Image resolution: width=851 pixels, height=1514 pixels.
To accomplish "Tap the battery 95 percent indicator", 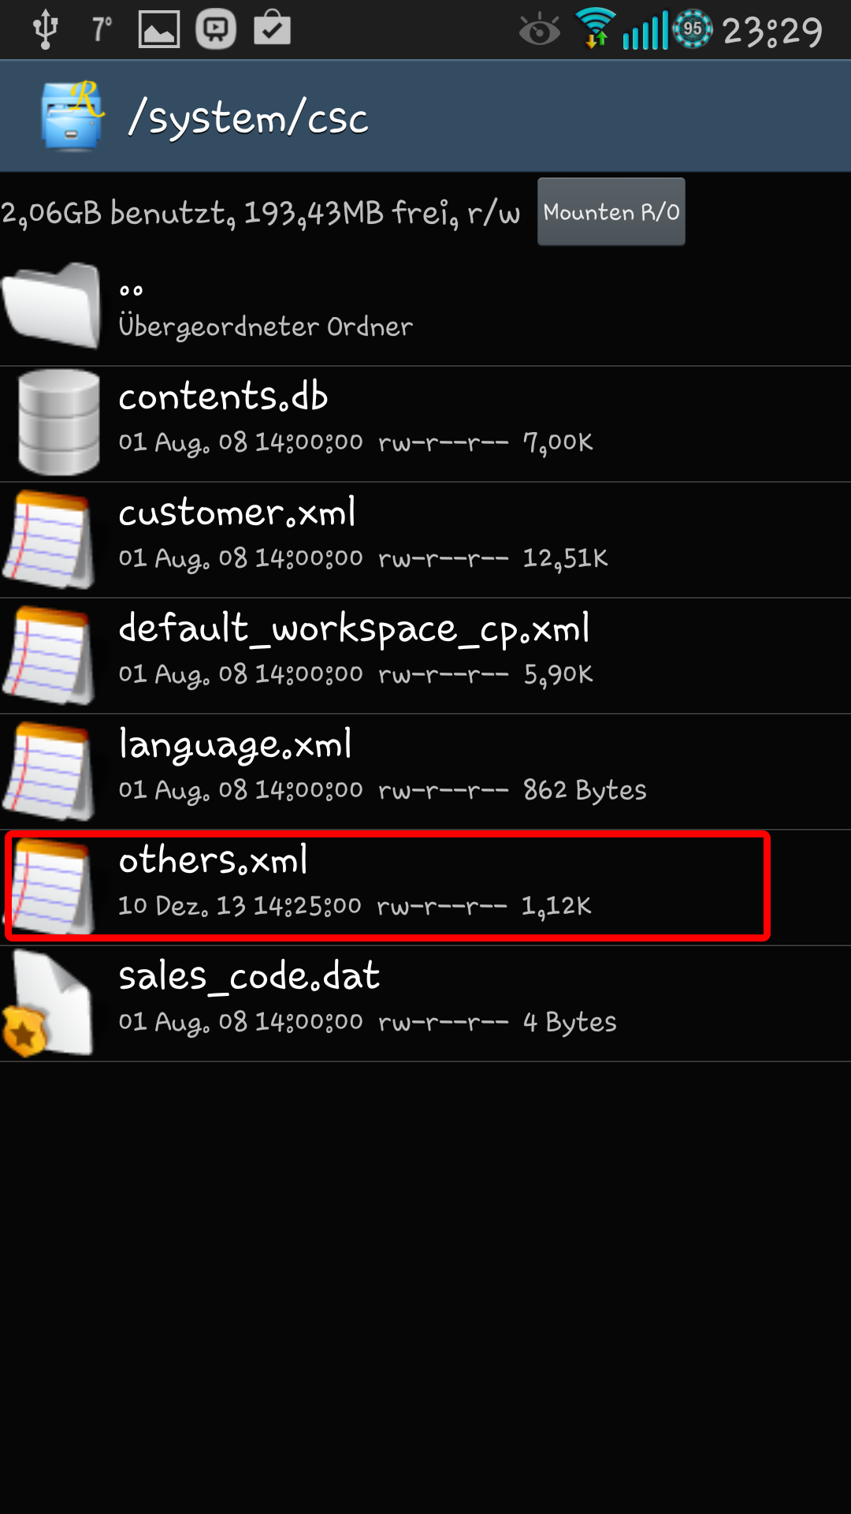I will [x=693, y=29].
